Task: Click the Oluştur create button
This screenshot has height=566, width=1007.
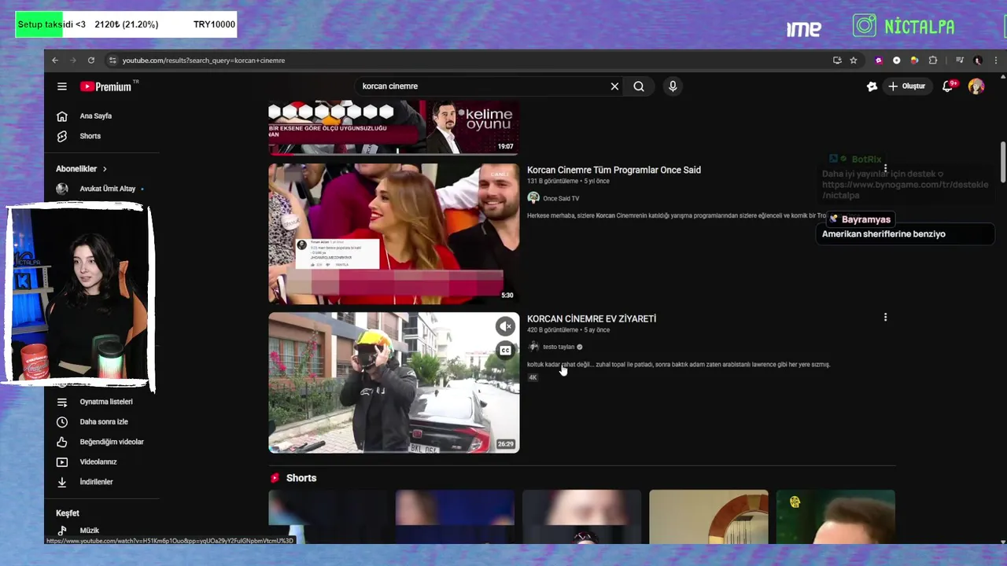Action: pos(907,86)
